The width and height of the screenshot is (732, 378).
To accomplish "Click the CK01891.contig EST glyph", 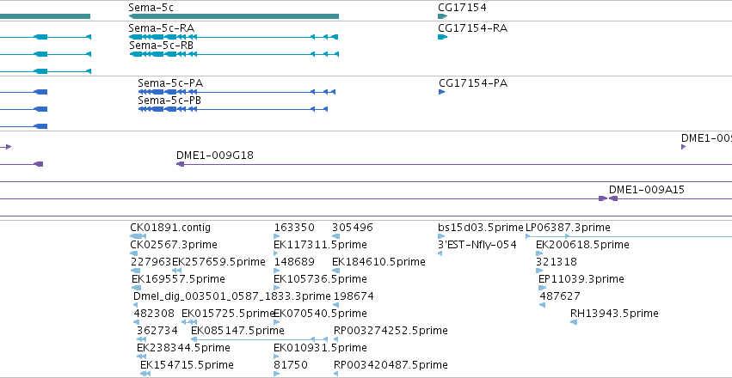I will click(138, 236).
